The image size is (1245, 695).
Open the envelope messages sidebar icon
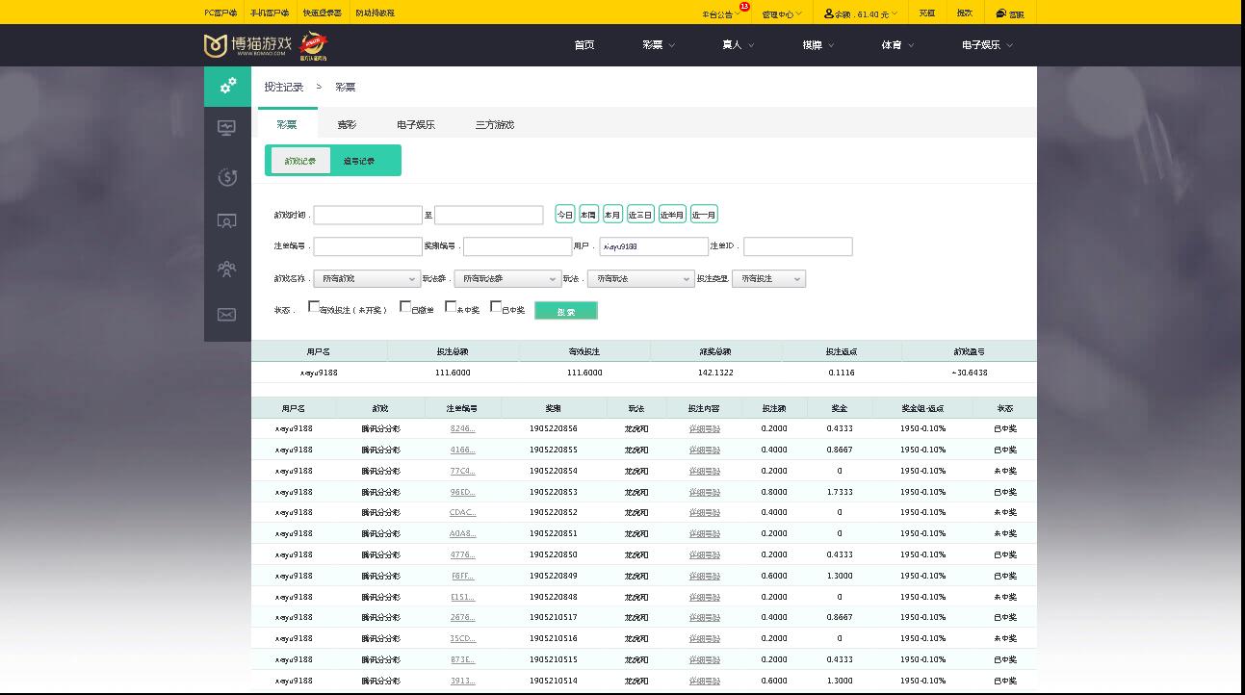pos(227,314)
